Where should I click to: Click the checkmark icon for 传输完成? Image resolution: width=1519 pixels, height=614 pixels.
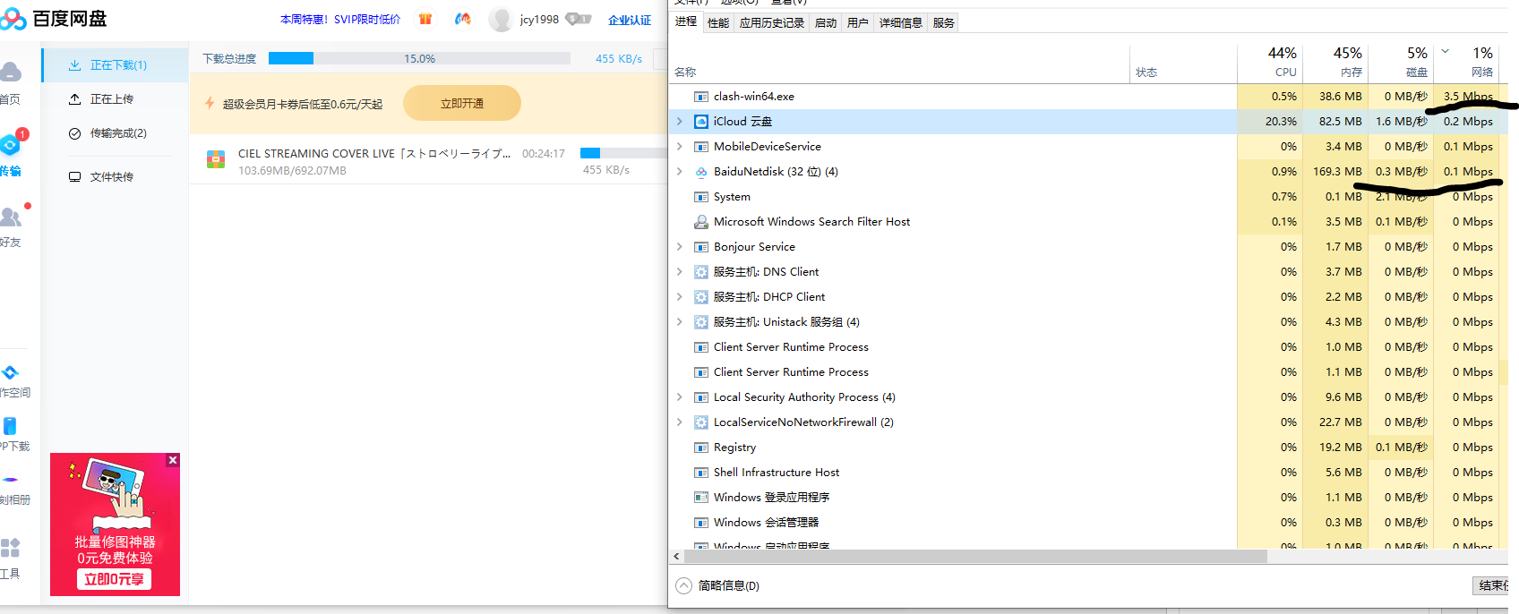75,133
